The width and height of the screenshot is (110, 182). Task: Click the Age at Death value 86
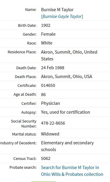click(x=43, y=94)
